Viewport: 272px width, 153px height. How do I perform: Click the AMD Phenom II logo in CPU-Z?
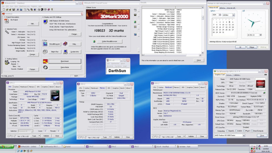click(55, 96)
